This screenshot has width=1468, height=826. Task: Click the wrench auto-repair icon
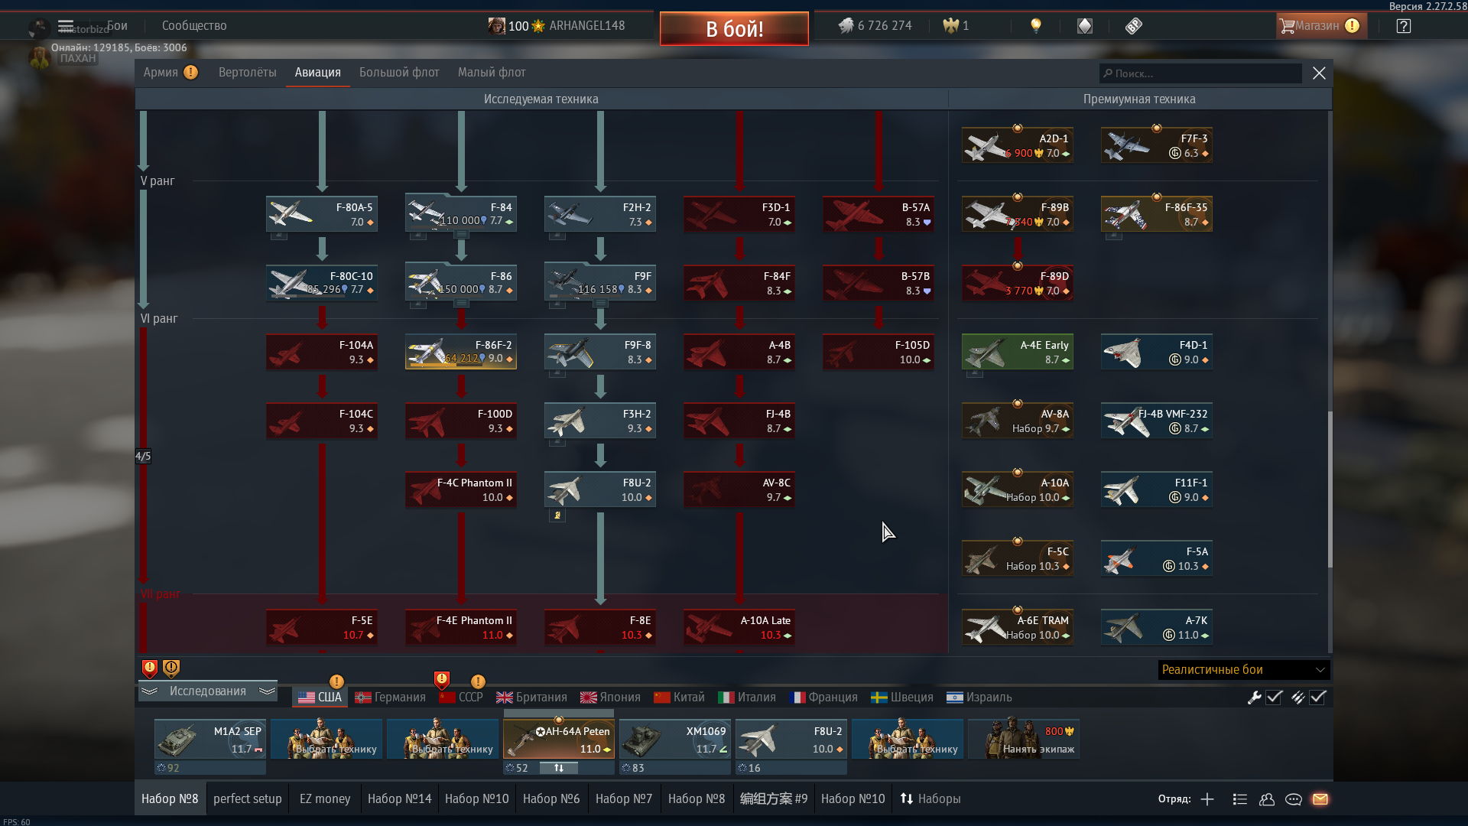(1254, 697)
